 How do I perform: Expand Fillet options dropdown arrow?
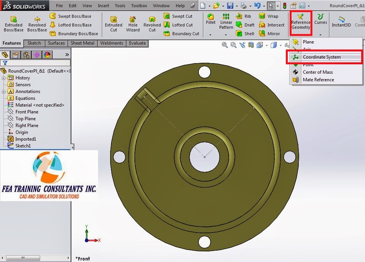pos(210,35)
